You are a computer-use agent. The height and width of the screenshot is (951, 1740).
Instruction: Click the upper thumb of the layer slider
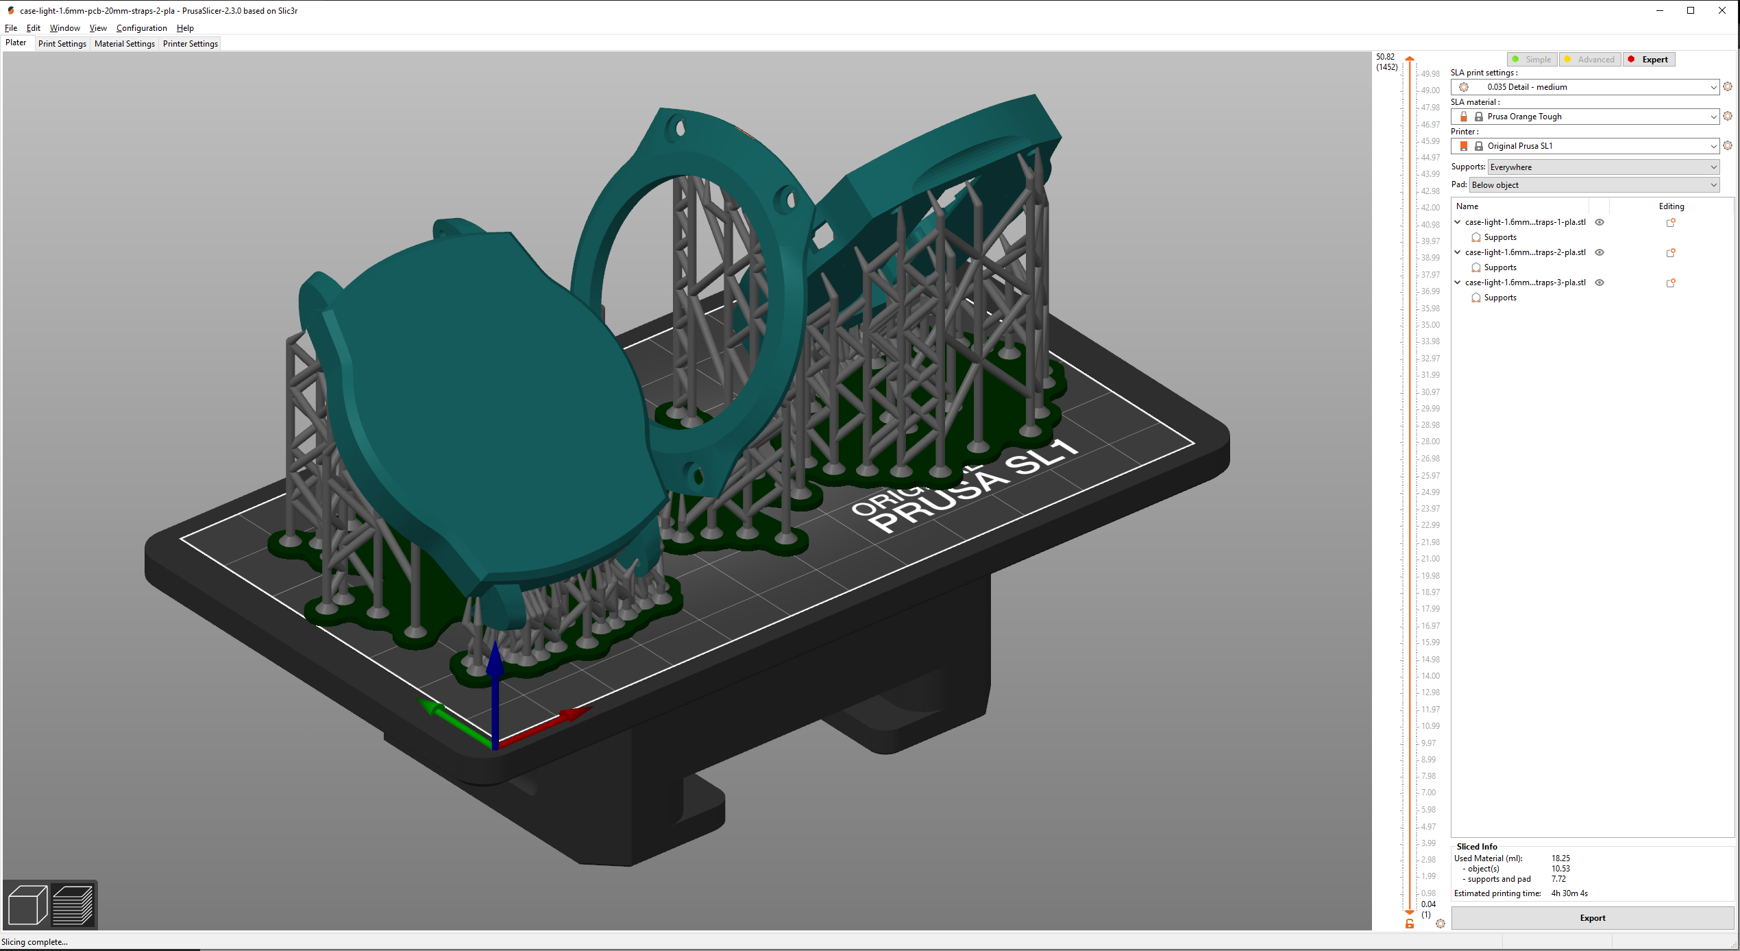pos(1410,60)
